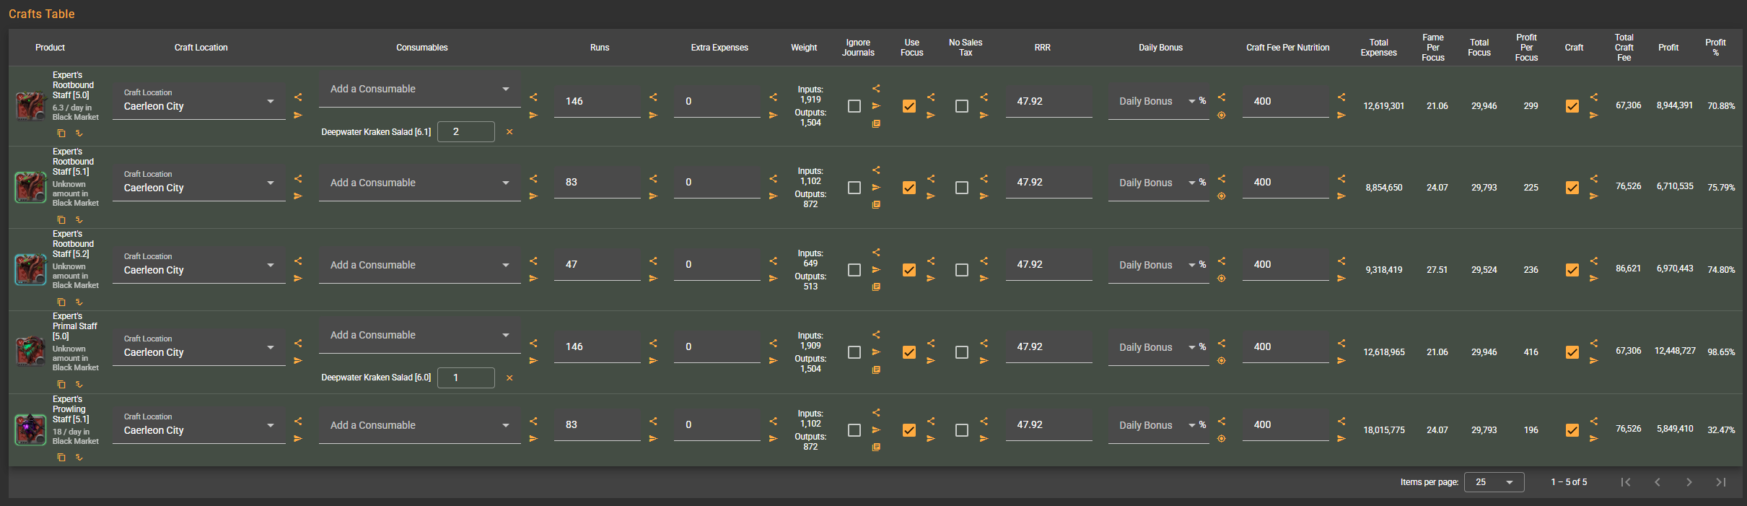
Task: Click target icon under Daily Bonus, first row
Action: 1222,115
